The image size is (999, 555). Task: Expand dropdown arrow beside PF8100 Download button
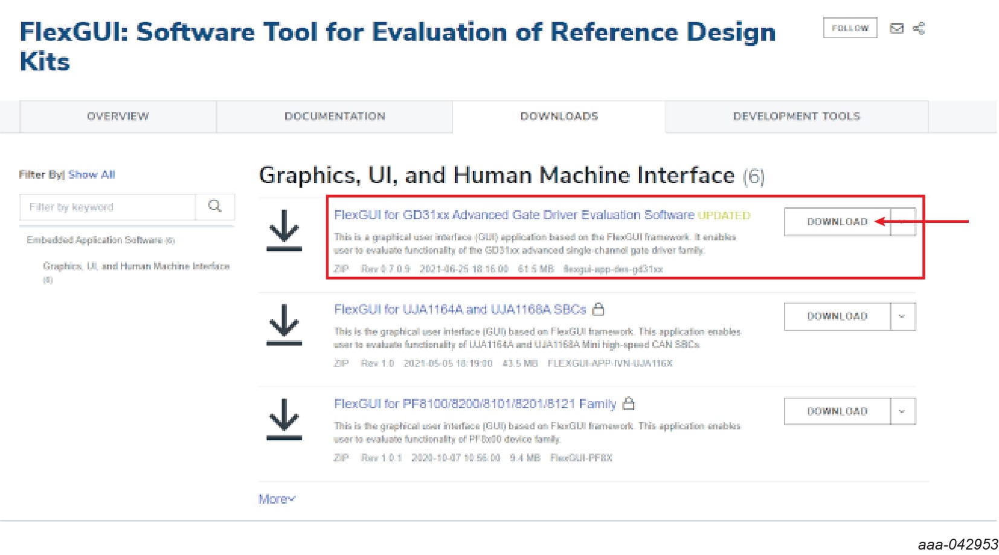point(902,411)
